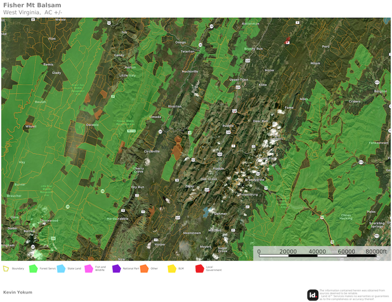Click the Yankeetown label on the map
The height and width of the screenshot is (302, 392).
pyautogui.click(x=379, y=143)
